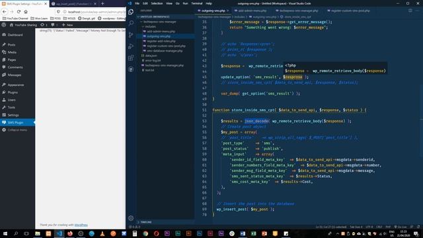Open the Run menu in VS Code
This screenshot has height=238, width=423.
(x=185, y=3)
